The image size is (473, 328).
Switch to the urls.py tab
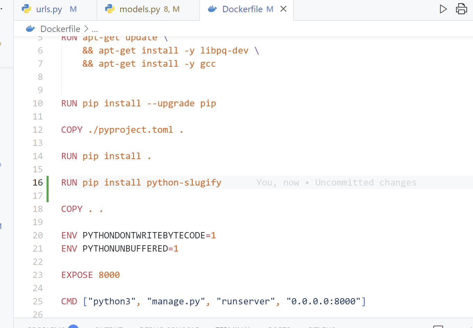[49, 9]
